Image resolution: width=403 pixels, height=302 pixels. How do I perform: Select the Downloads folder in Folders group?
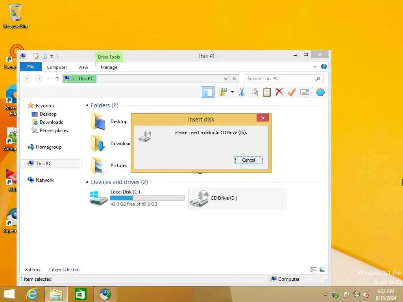point(110,143)
